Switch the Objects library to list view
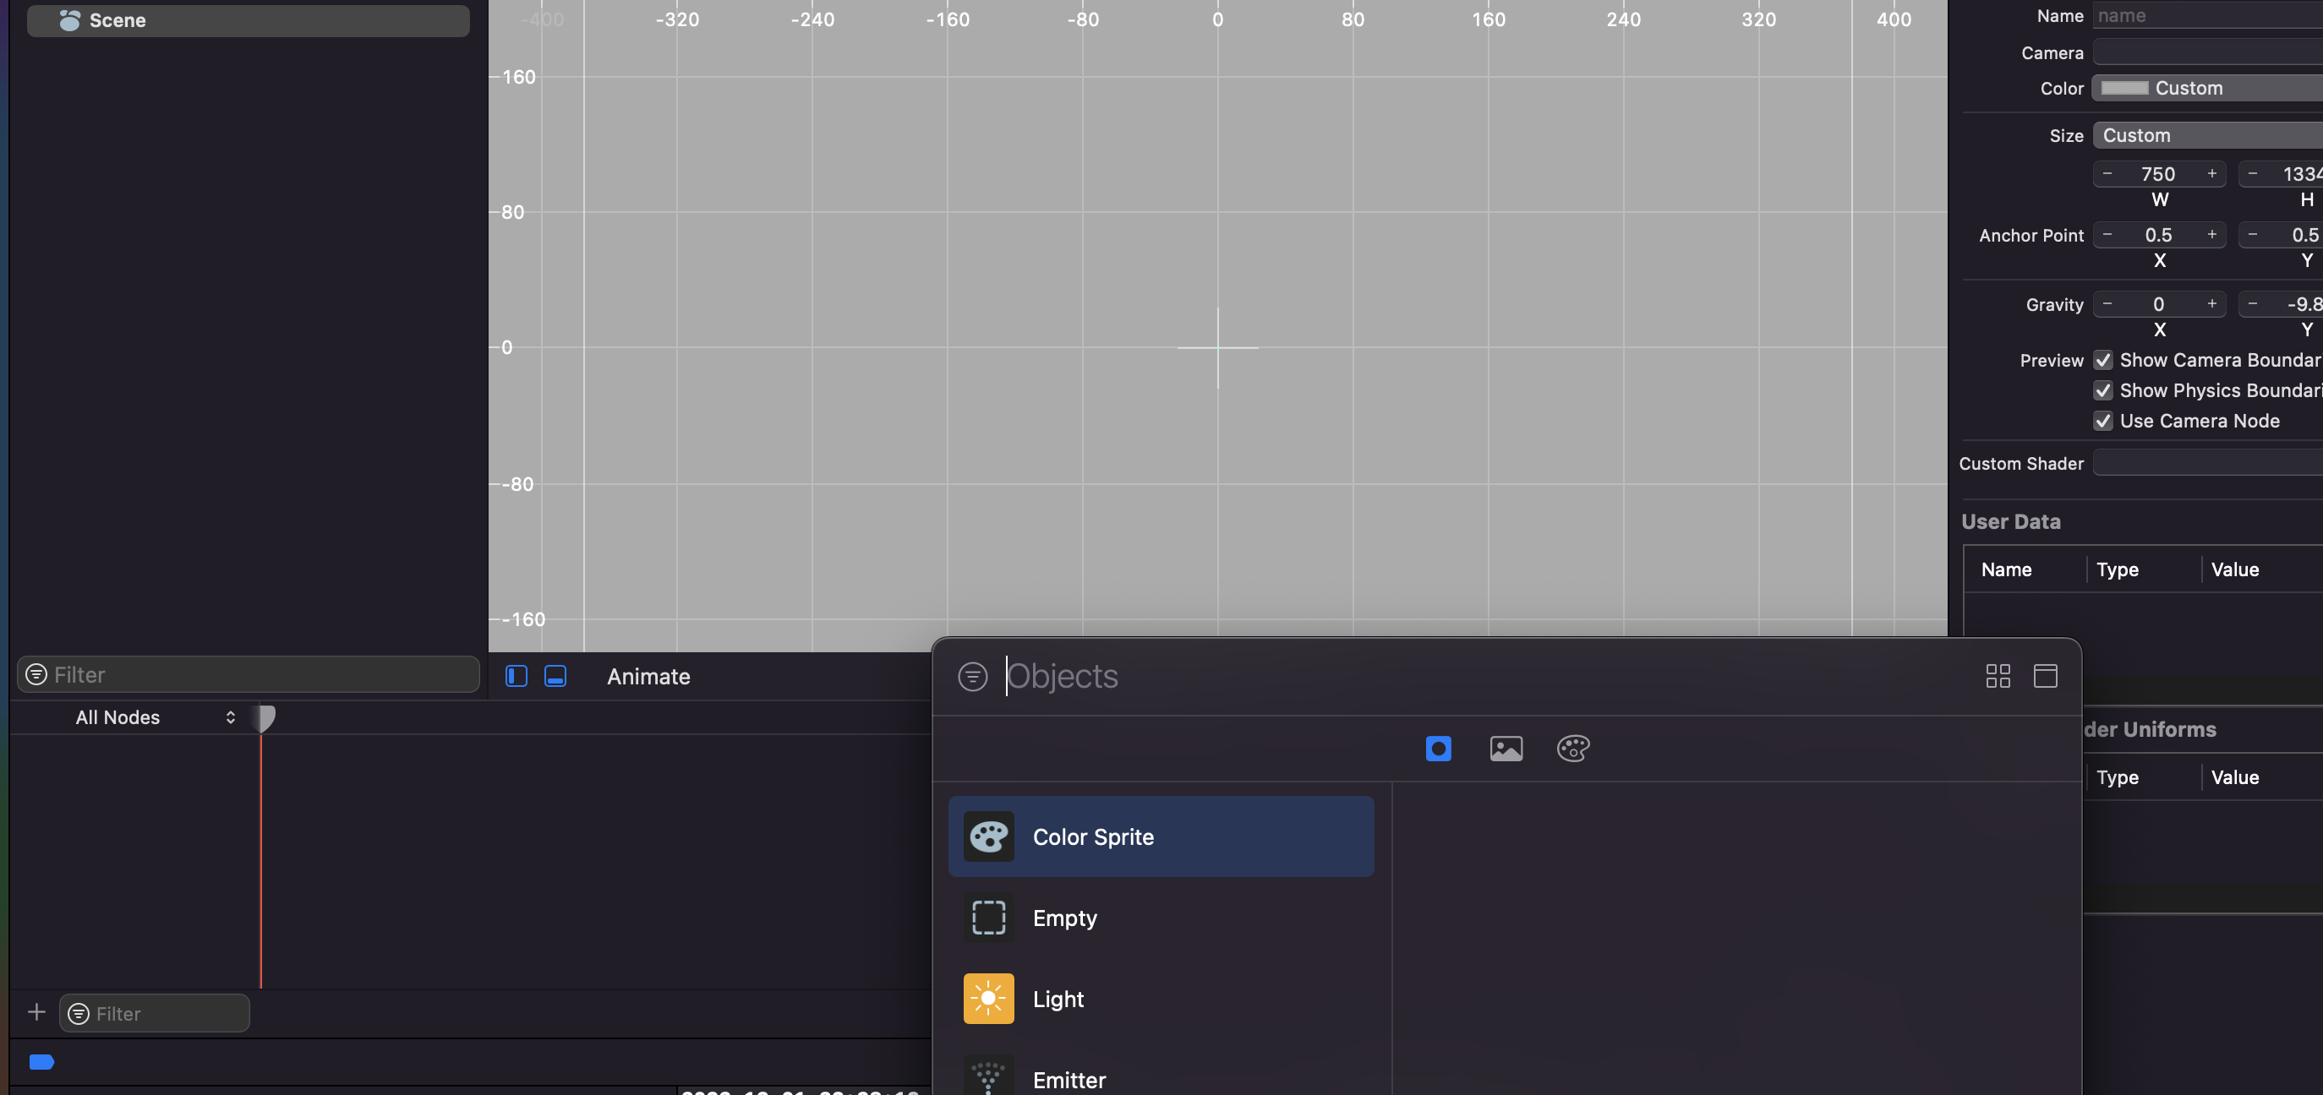This screenshot has height=1095, width=2323. coord(2045,675)
